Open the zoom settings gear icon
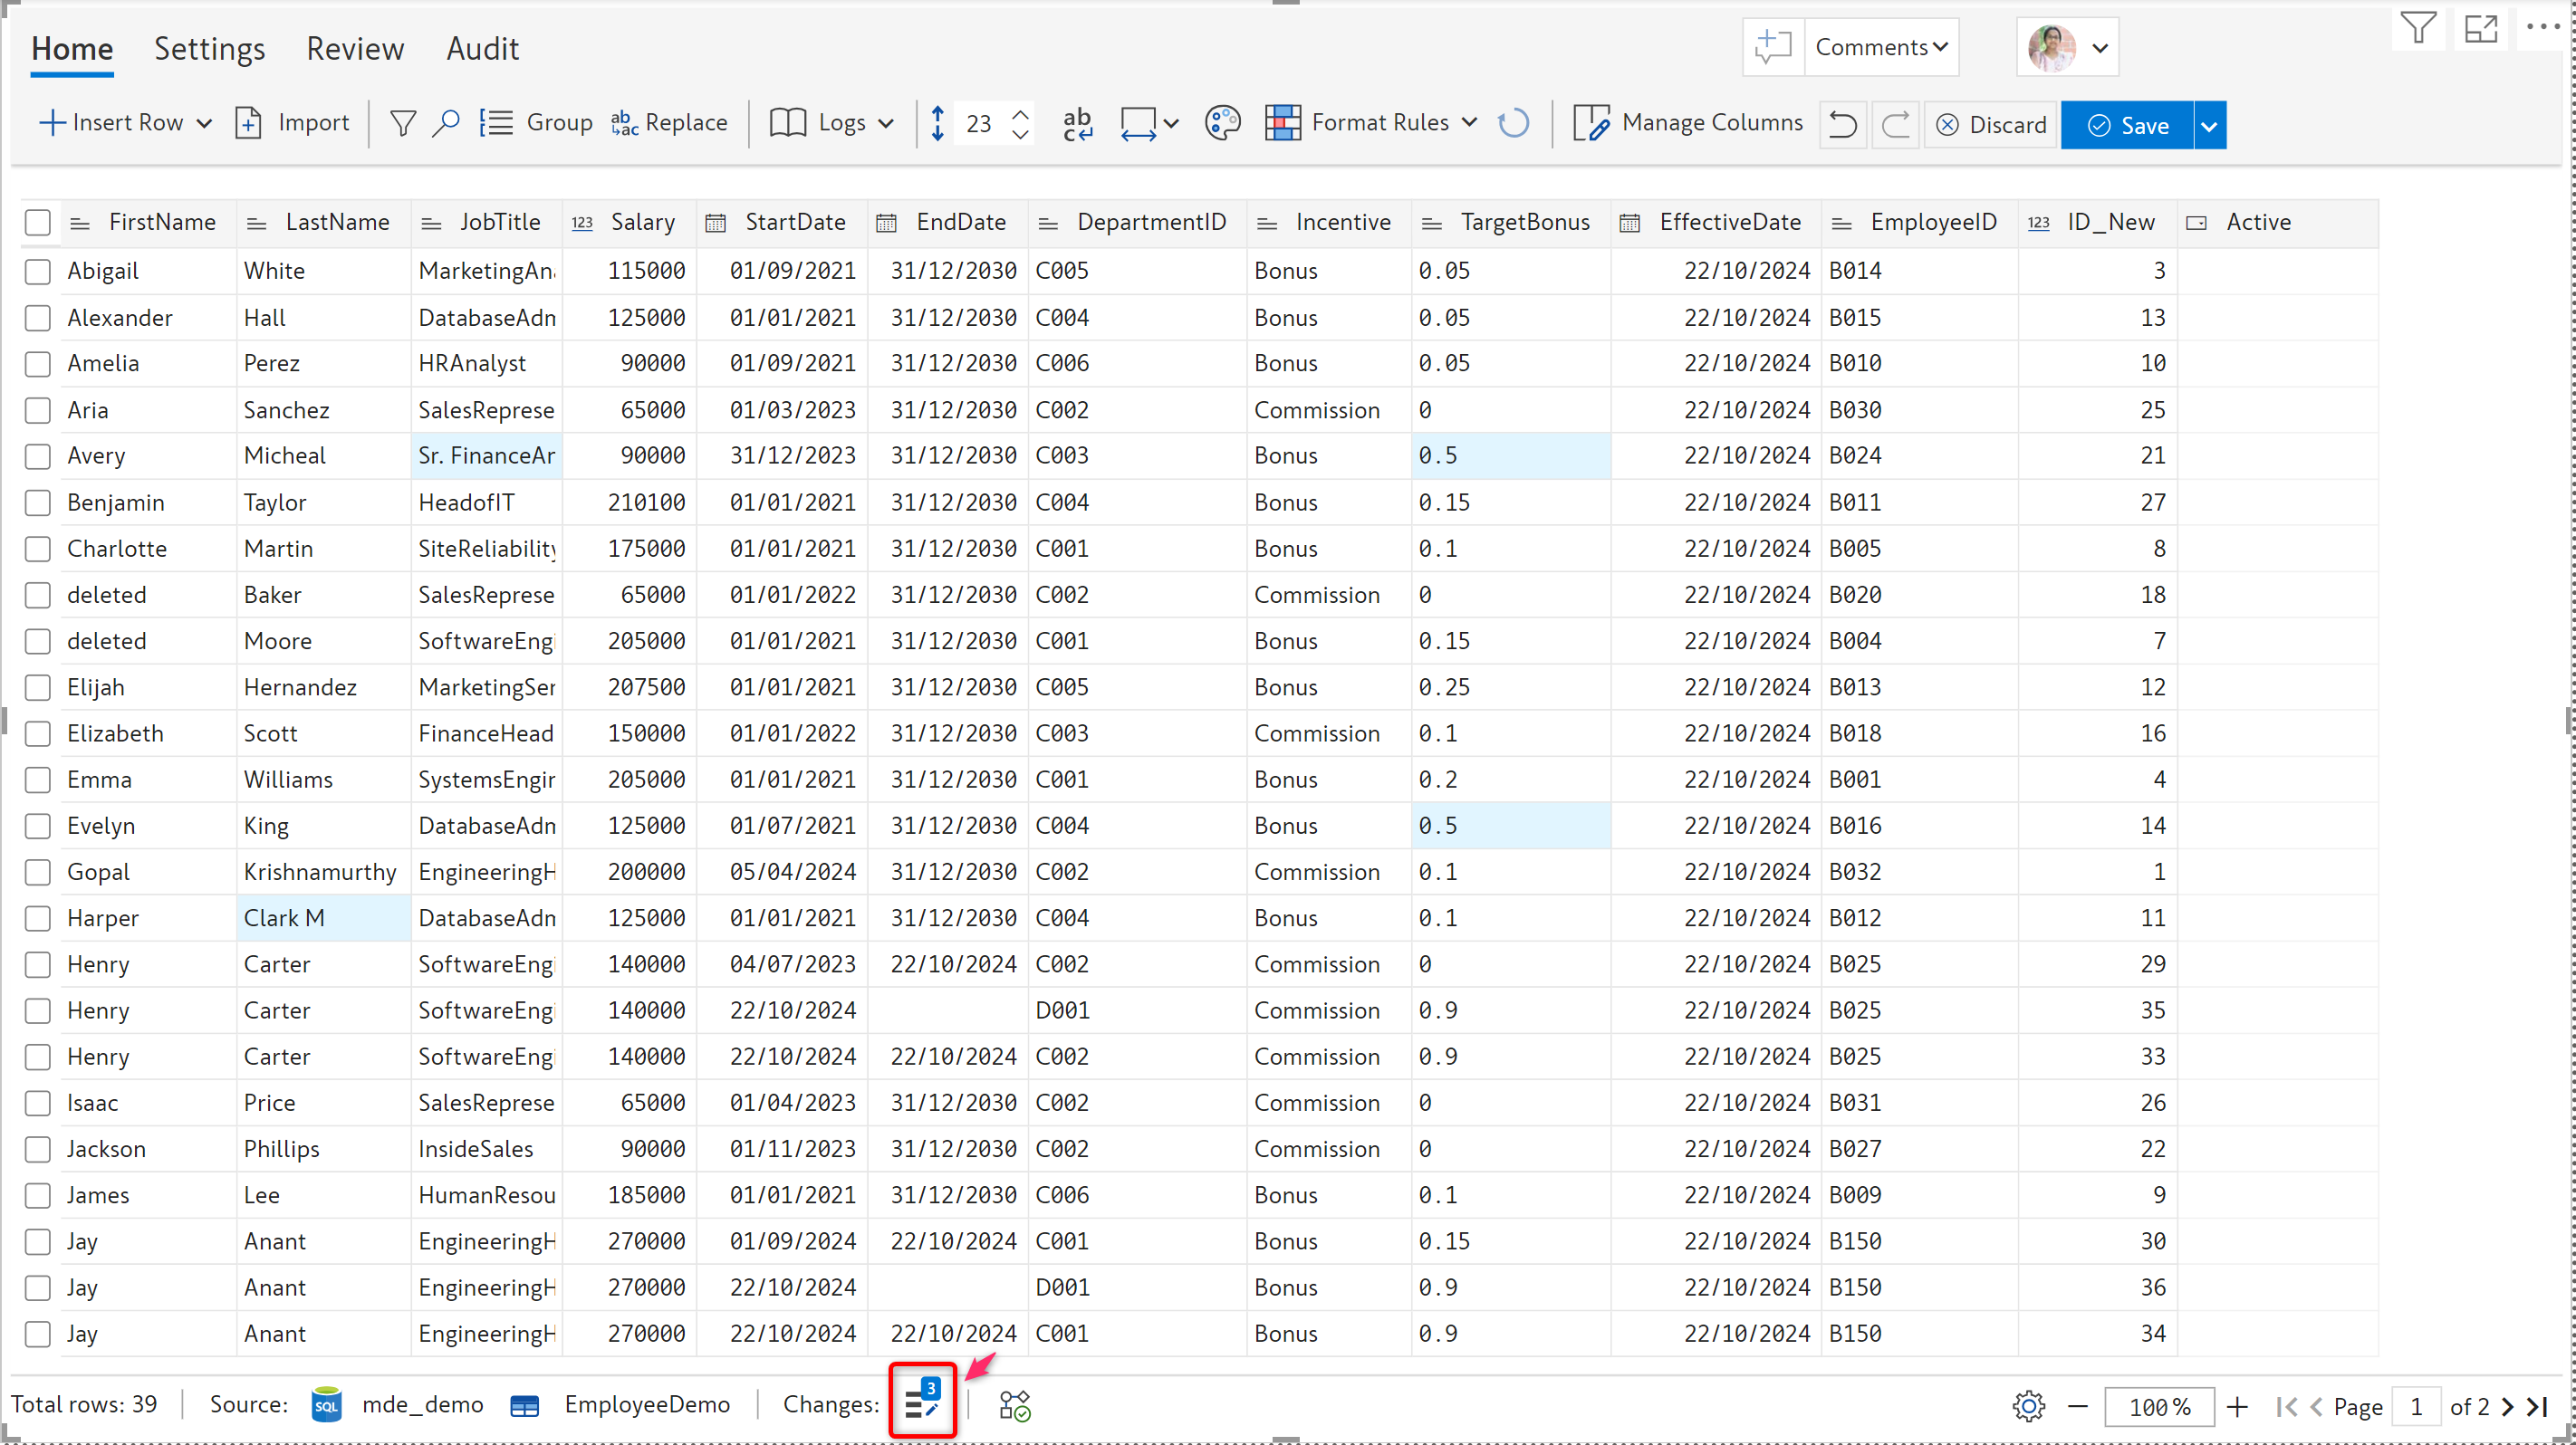 pyautogui.click(x=2028, y=1406)
